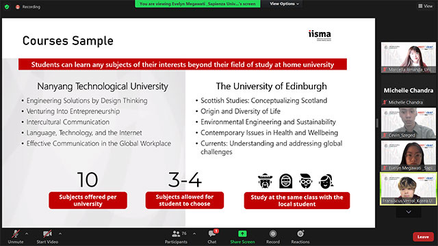Click 'Environmental Engineering and Sustainability' bullet
The height and width of the screenshot is (246, 438).
pos(268,122)
